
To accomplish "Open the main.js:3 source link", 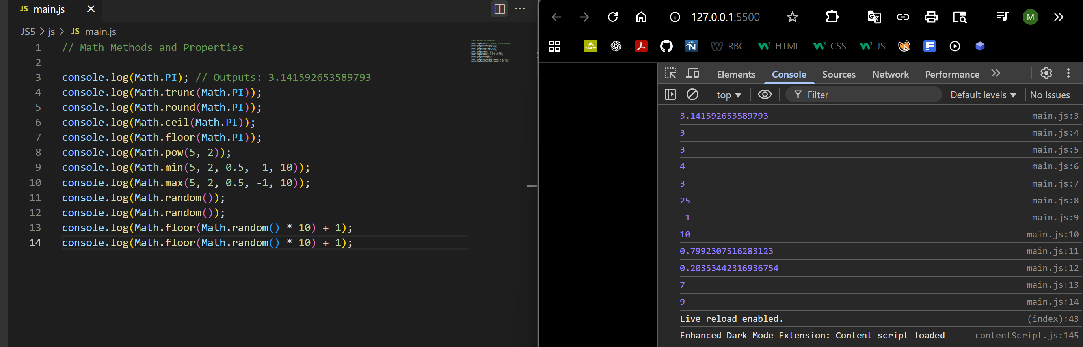I will pyautogui.click(x=1055, y=116).
